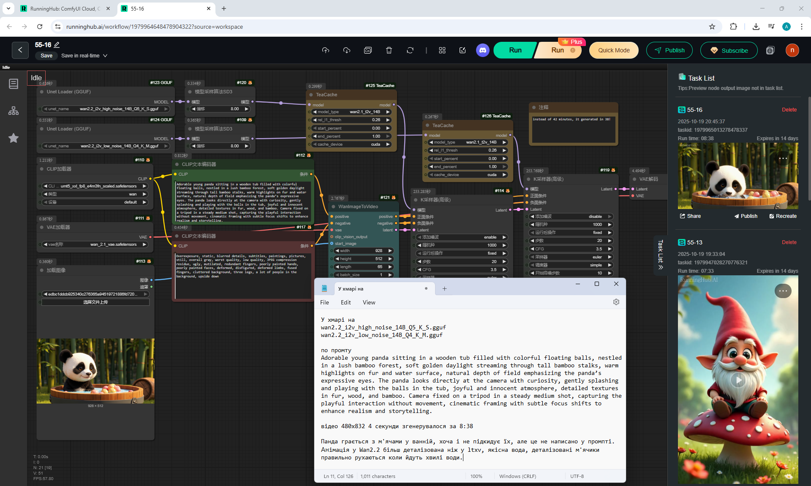Image resolution: width=811 pixels, height=486 pixels.
Task: Toggle collapse dot on TeaCache node #125
Action: pos(311,95)
